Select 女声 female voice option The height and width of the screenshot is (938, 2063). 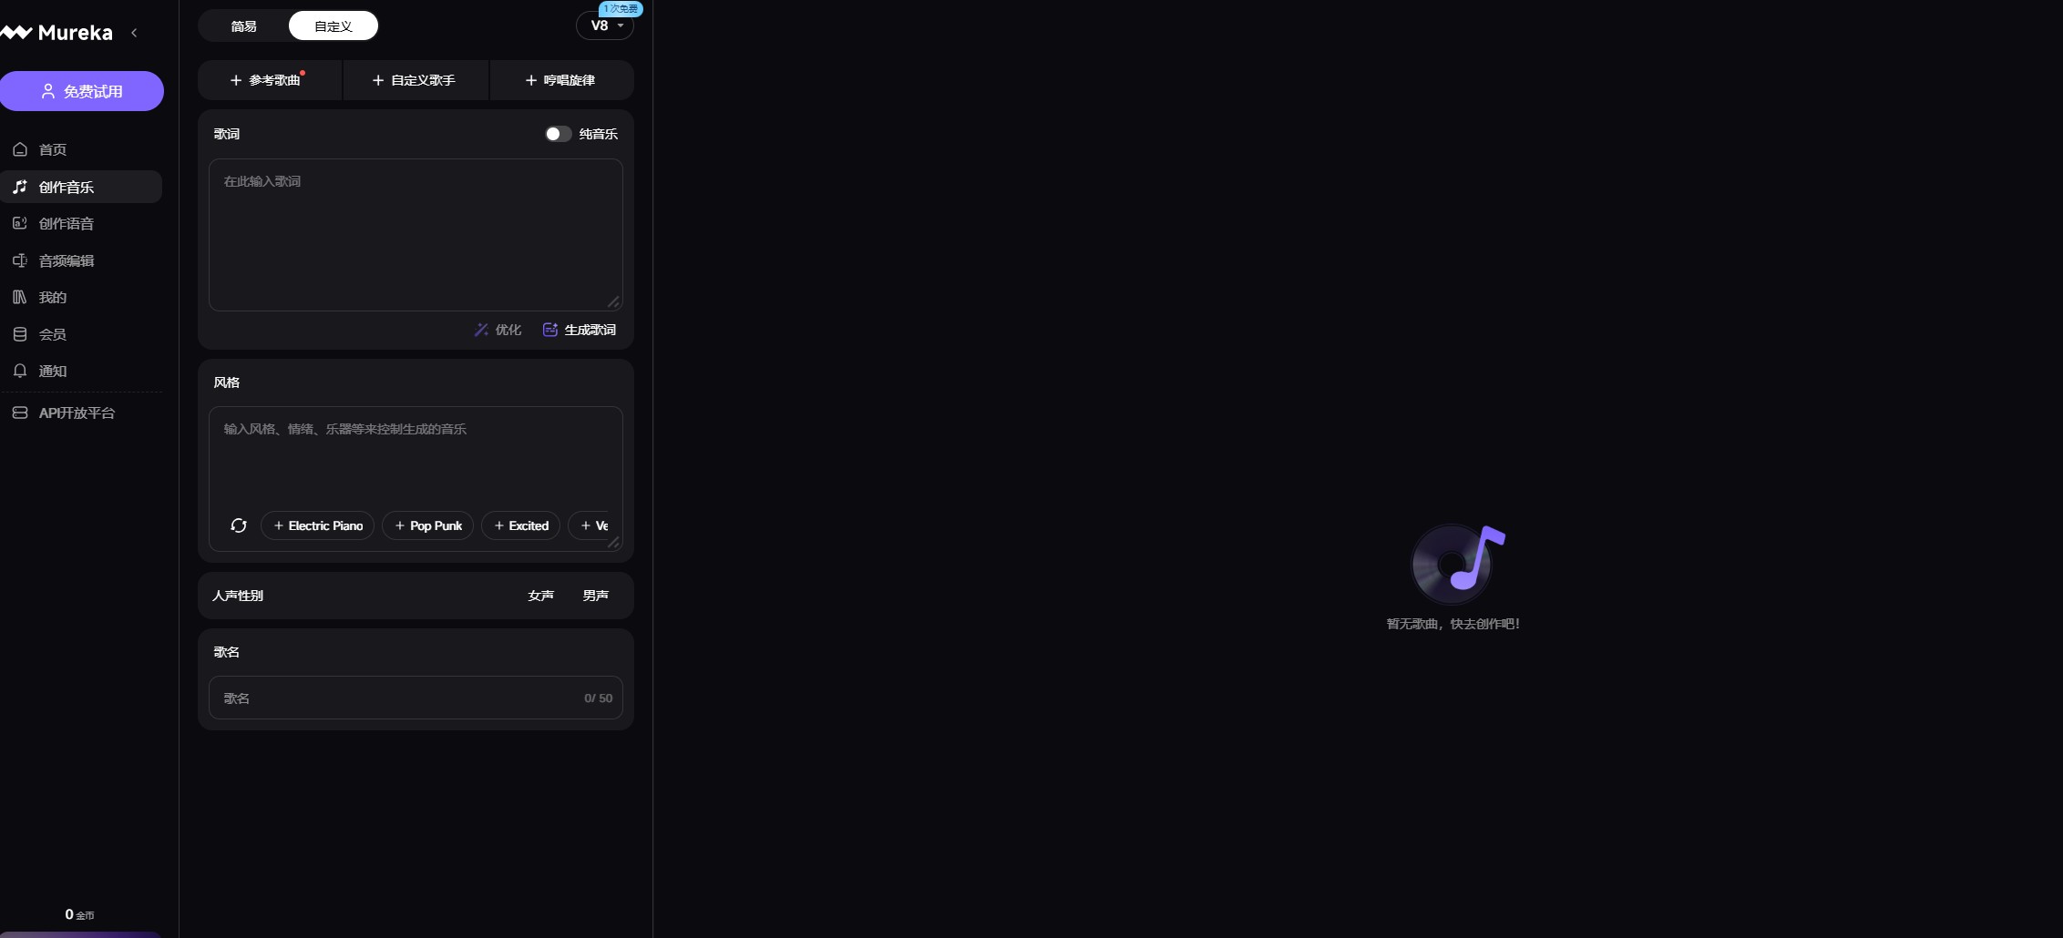[x=541, y=596]
